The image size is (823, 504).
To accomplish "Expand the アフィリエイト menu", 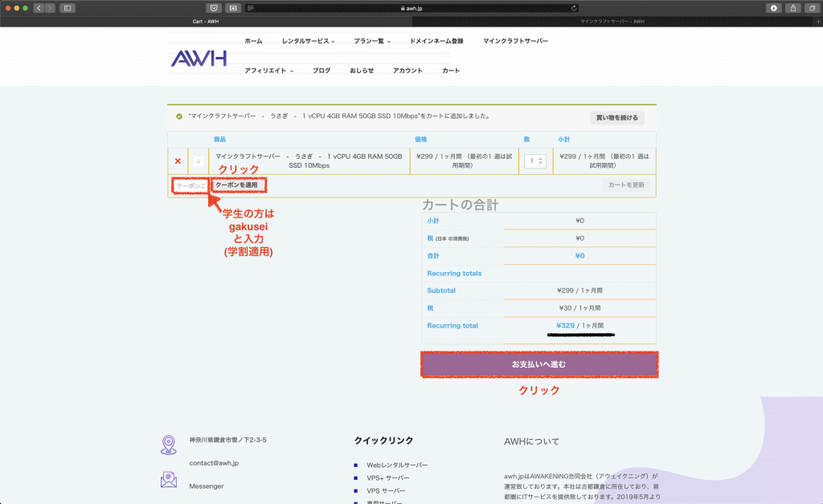I will (x=268, y=71).
